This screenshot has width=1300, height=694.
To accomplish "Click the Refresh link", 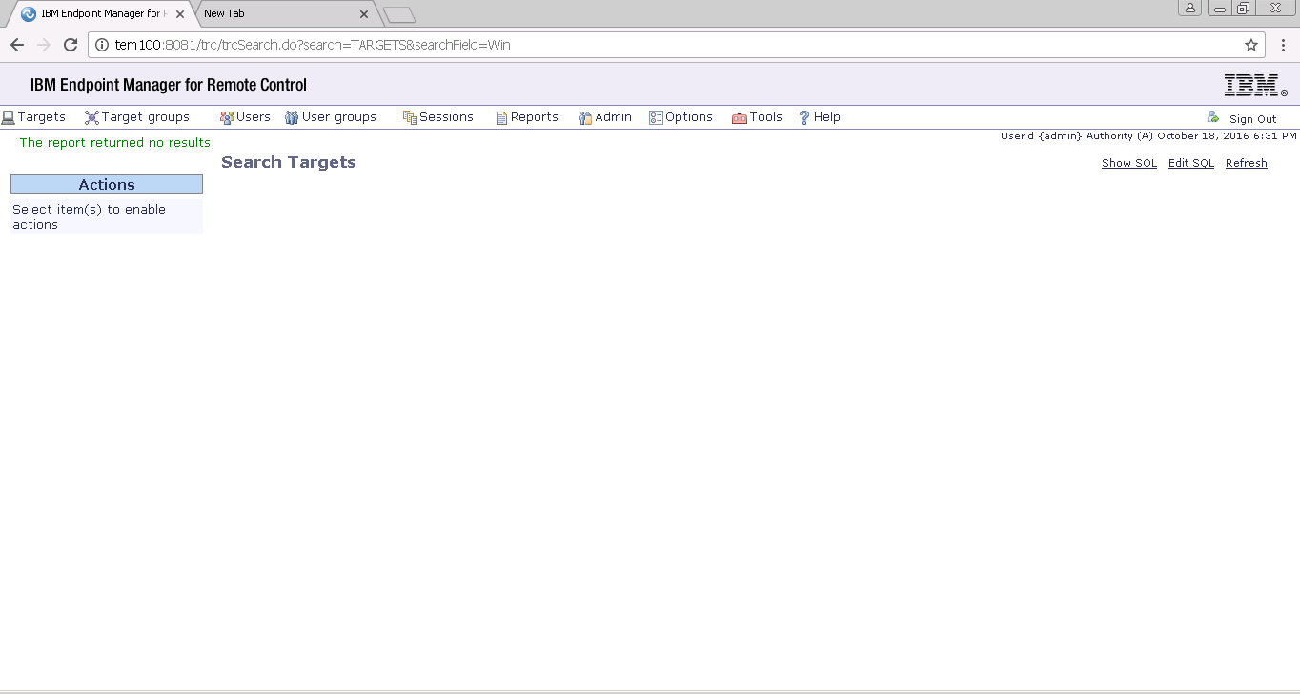I will click(x=1247, y=163).
